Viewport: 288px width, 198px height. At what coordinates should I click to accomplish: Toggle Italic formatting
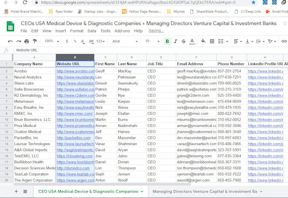coord(175,41)
